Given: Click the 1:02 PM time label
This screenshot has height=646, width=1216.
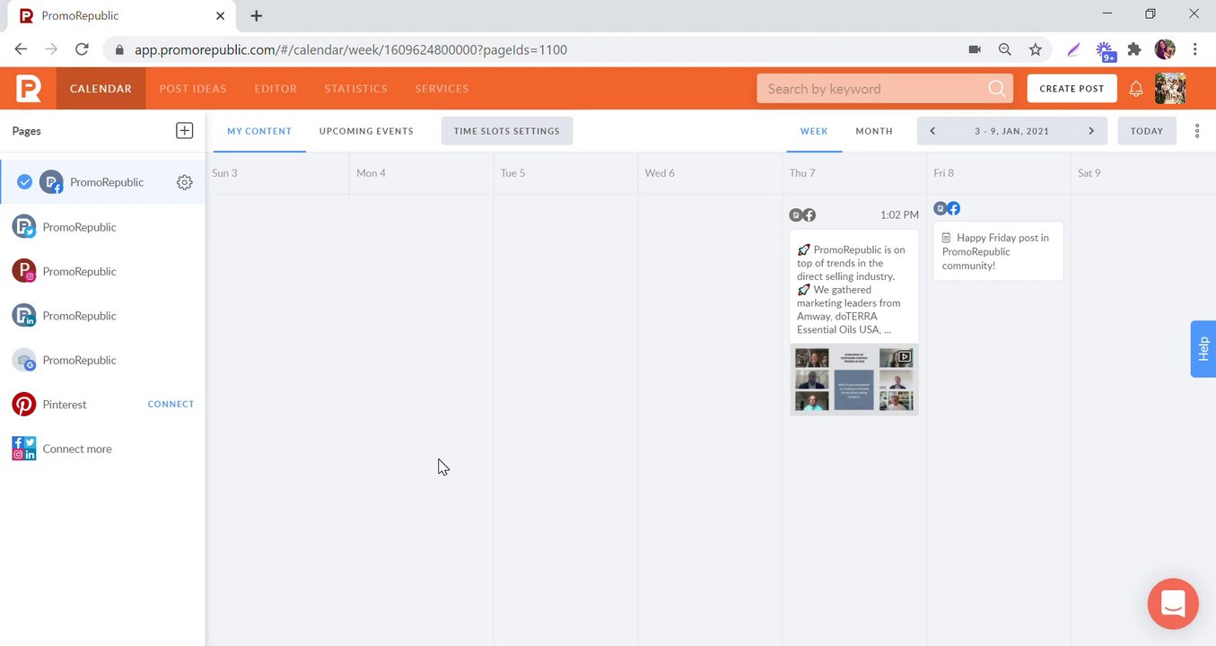Looking at the screenshot, I should tap(899, 215).
